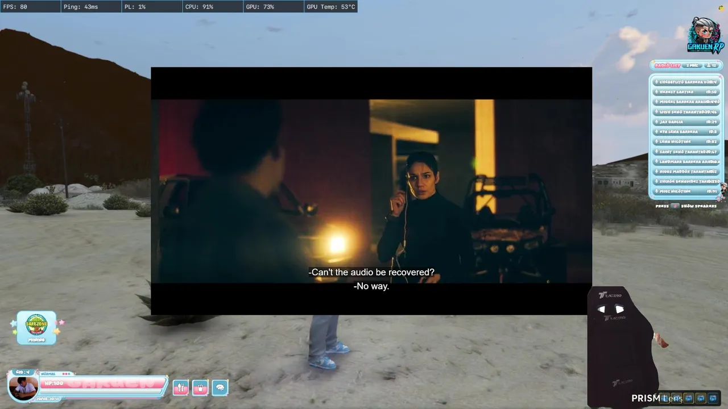
Task: Click the Radio List header label
Action: (x=668, y=66)
